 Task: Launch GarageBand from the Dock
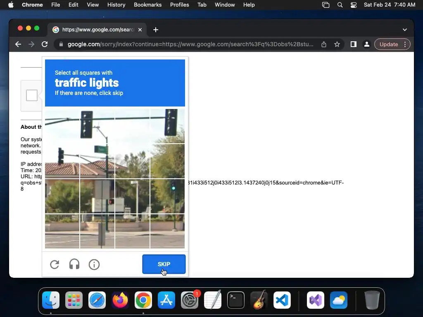(259, 300)
